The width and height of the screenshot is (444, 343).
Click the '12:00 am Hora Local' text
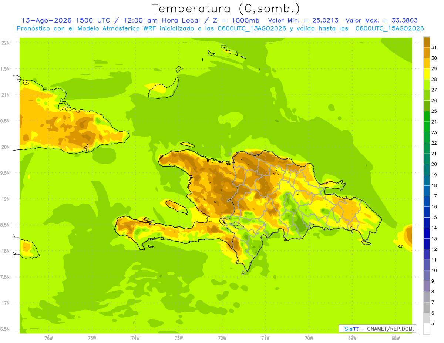click(162, 20)
